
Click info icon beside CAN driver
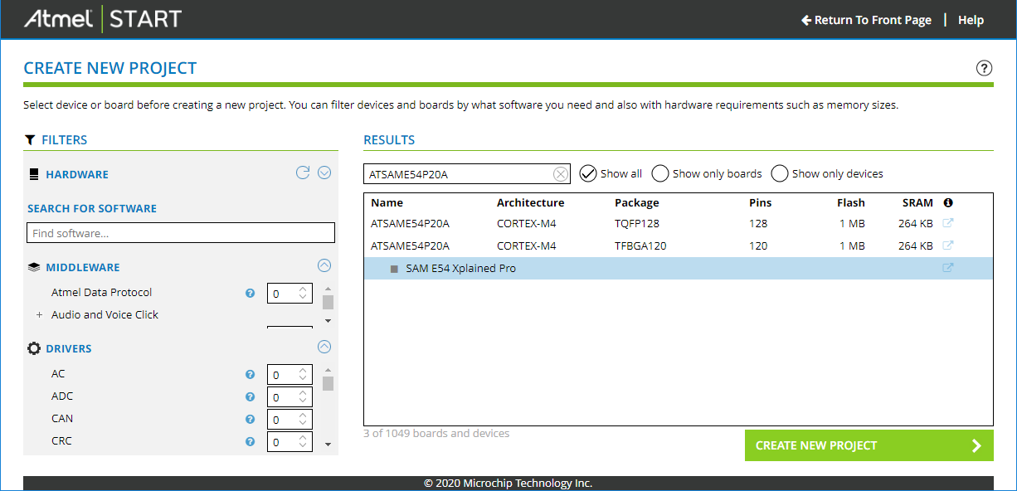tap(250, 420)
